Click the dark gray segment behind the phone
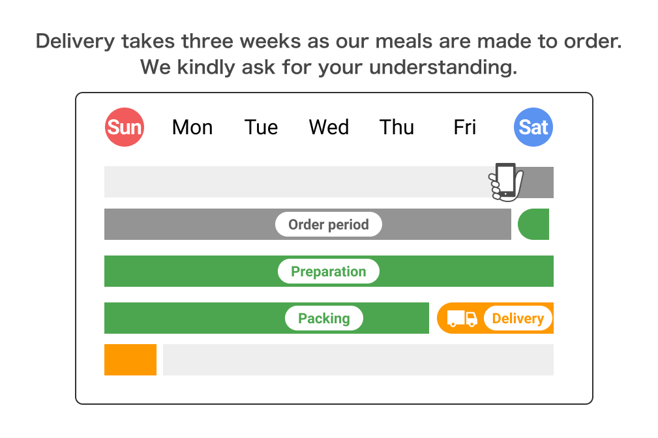The width and height of the screenshot is (658, 438). 539,182
